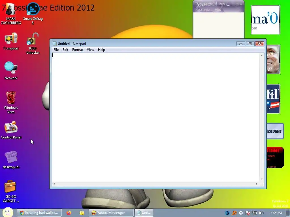
Task: Click the Untitled Notepad taskbar button
Action: [144, 213]
